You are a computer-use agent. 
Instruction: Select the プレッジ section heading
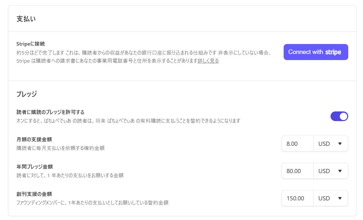pos(26,94)
